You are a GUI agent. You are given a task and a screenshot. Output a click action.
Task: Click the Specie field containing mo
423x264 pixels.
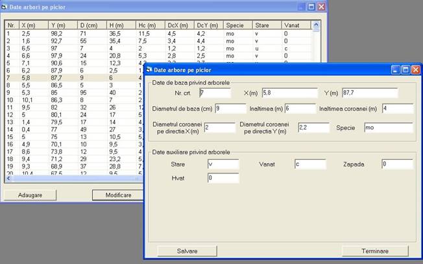coord(389,127)
